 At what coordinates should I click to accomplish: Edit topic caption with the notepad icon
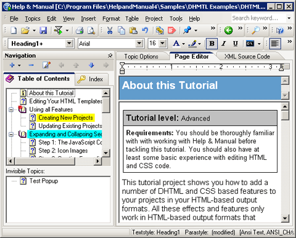pyautogui.click(x=46, y=65)
